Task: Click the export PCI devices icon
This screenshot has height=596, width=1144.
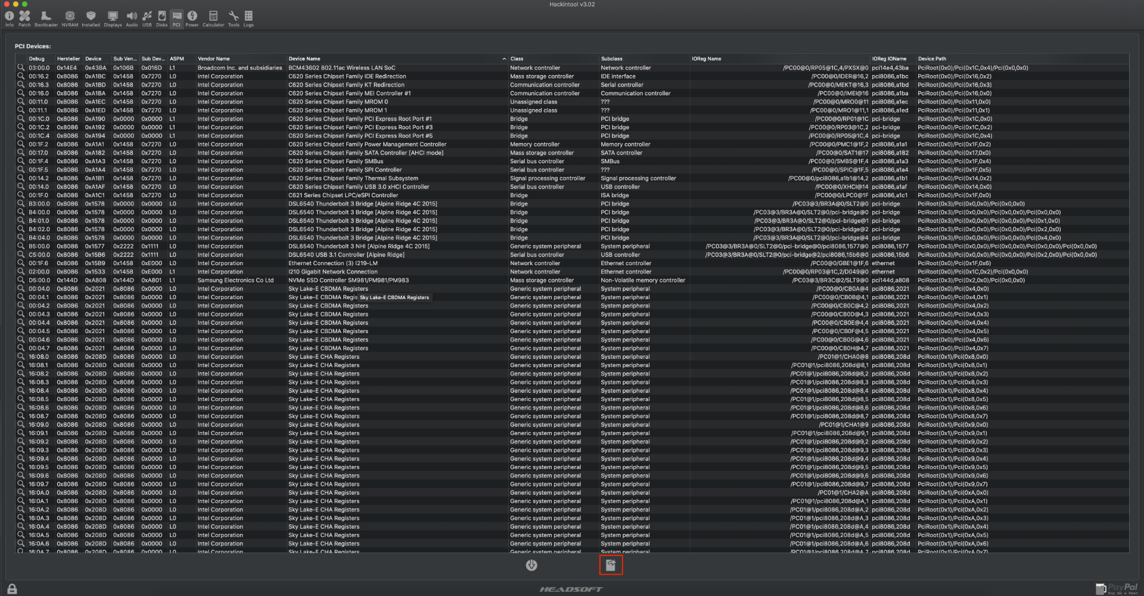Action: click(611, 565)
